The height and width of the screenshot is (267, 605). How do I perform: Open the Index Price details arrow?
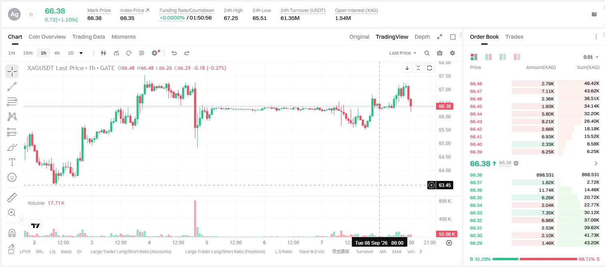147,10
